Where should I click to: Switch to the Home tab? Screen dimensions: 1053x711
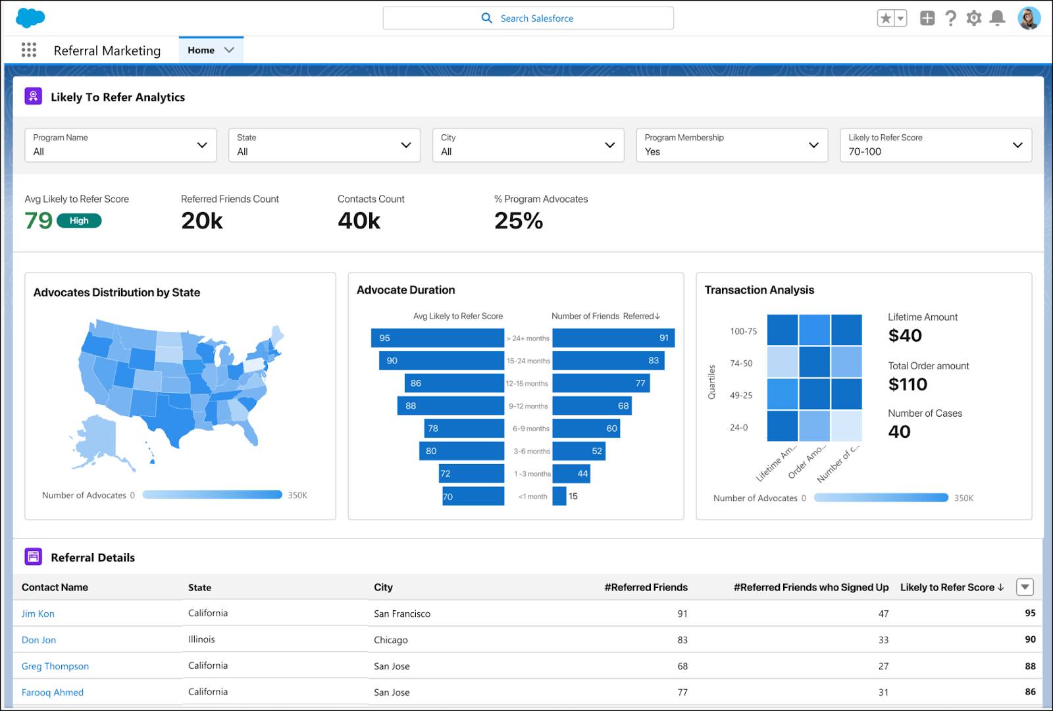coord(201,49)
